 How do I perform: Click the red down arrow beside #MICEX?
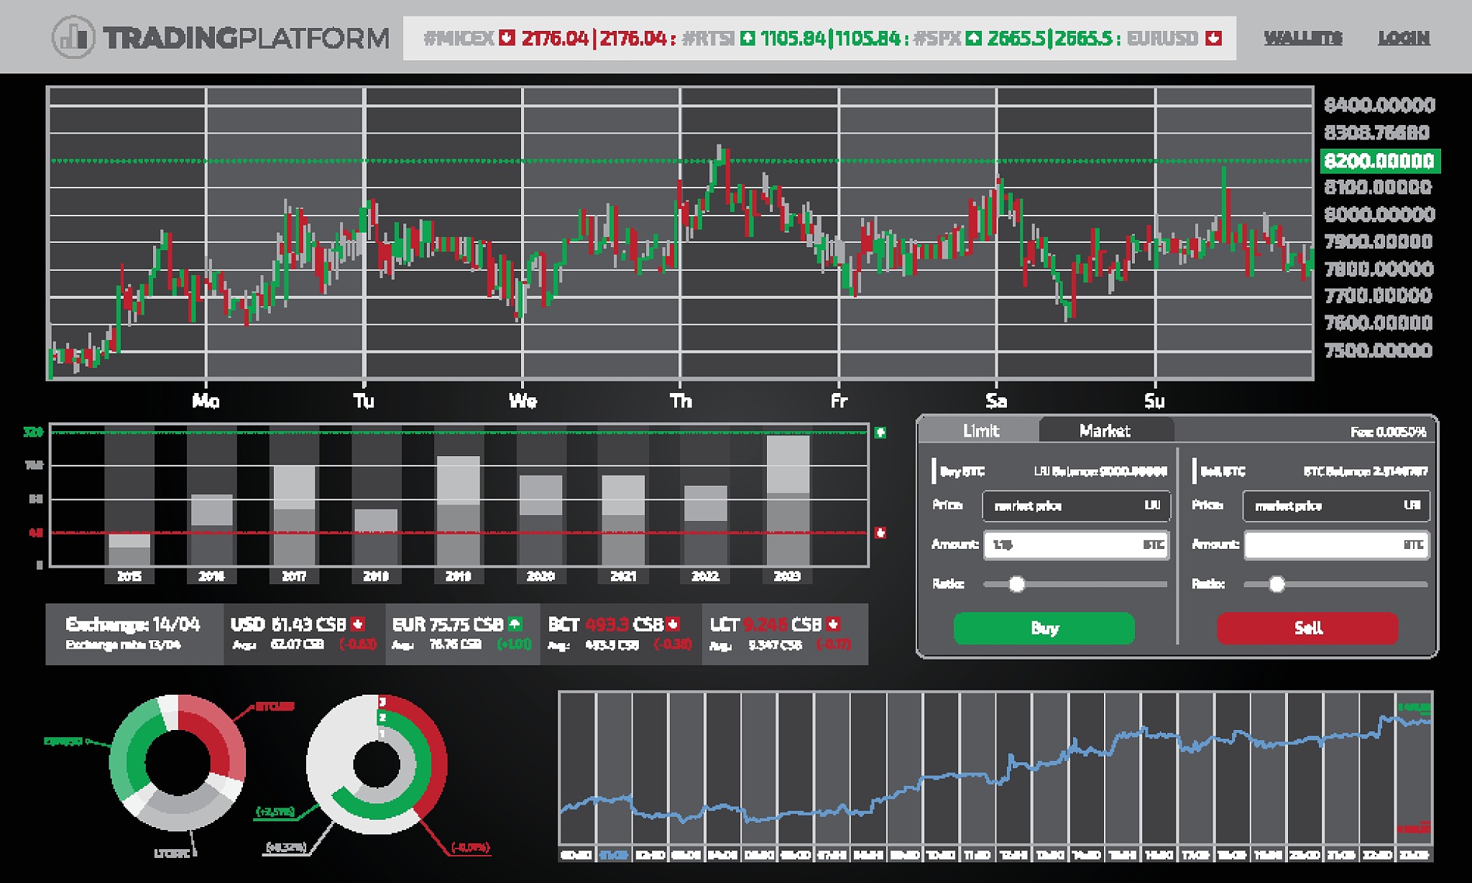pyautogui.click(x=507, y=37)
